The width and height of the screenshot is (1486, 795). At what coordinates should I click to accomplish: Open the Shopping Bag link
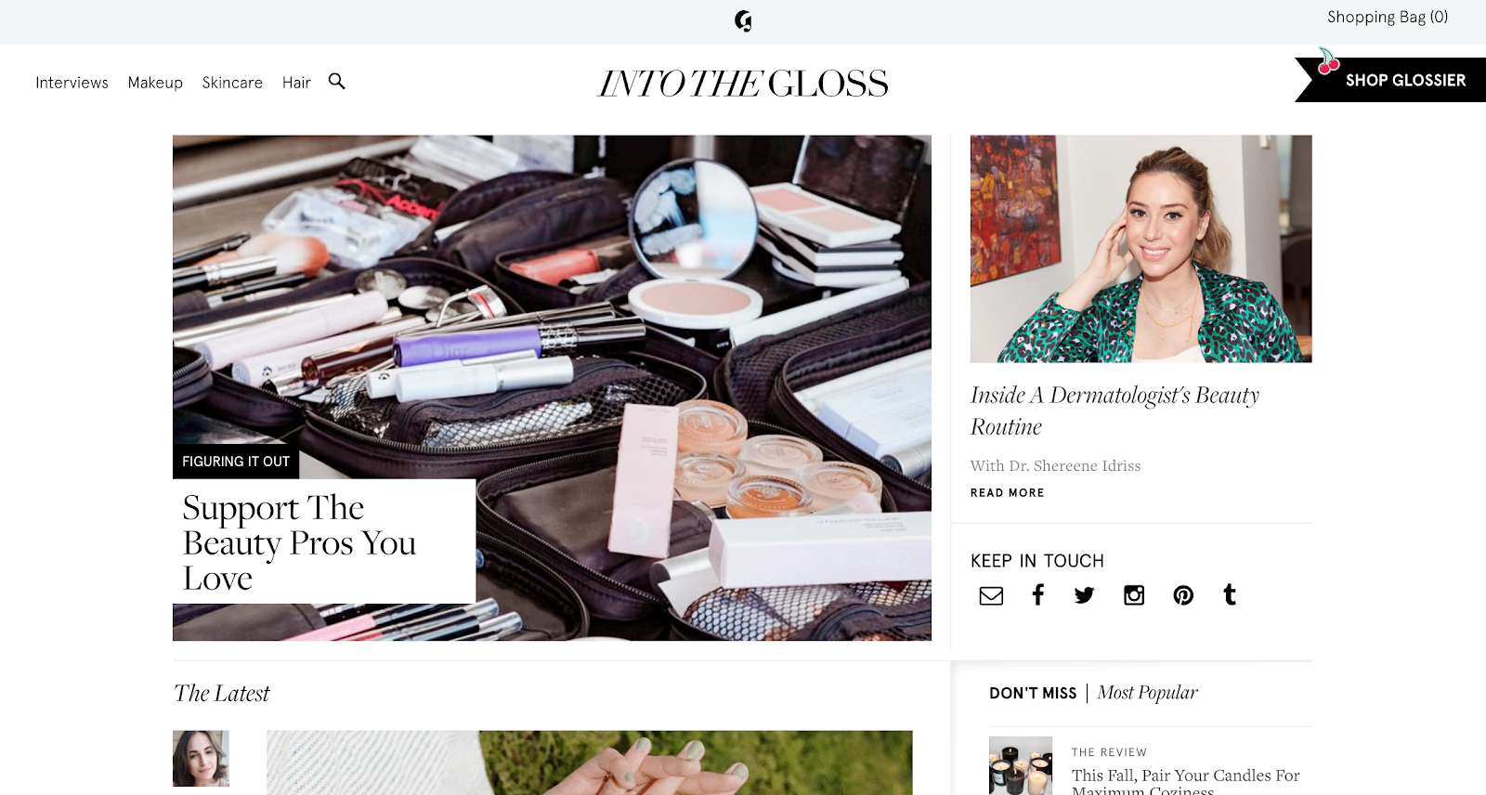pyautogui.click(x=1388, y=17)
